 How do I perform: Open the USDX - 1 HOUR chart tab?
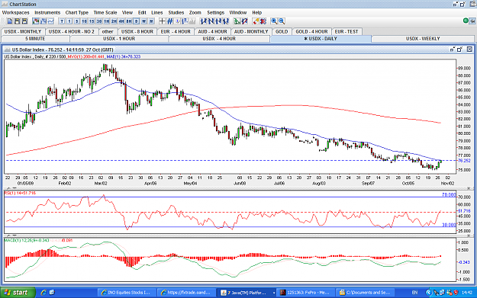click(x=119, y=39)
